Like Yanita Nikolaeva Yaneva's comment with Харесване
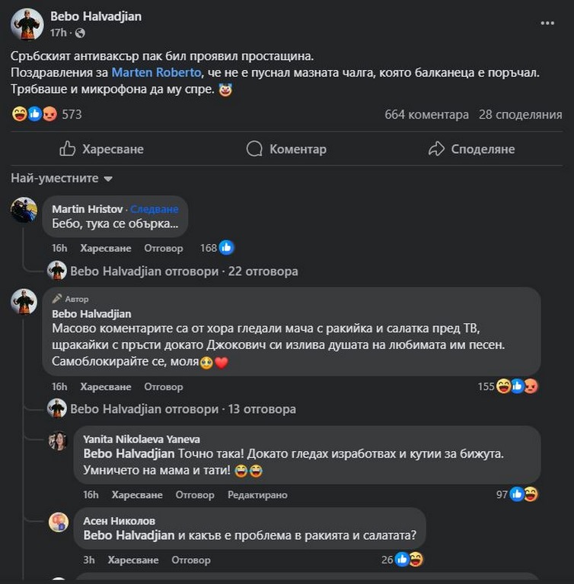The width and height of the screenshot is (574, 584). pos(137,495)
